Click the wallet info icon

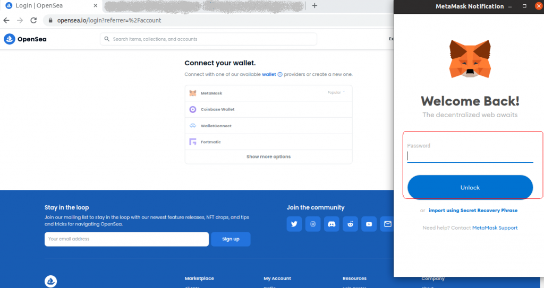point(280,74)
